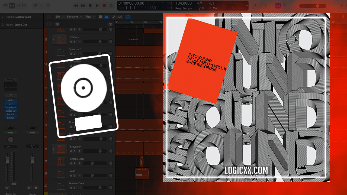Viewport: 347px width, 195px height.
Task: Click the Percussion track drum machine icon
Action: (61, 149)
